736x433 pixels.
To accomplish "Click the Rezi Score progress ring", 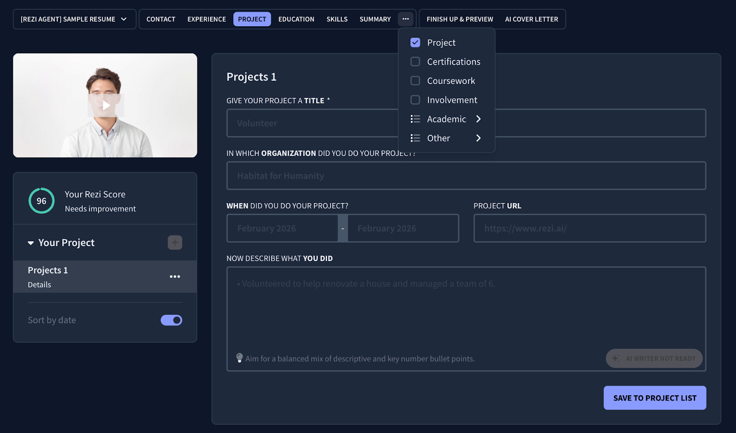I will (41, 201).
